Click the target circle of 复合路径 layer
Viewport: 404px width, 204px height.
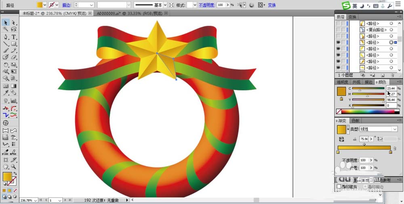click(x=391, y=30)
